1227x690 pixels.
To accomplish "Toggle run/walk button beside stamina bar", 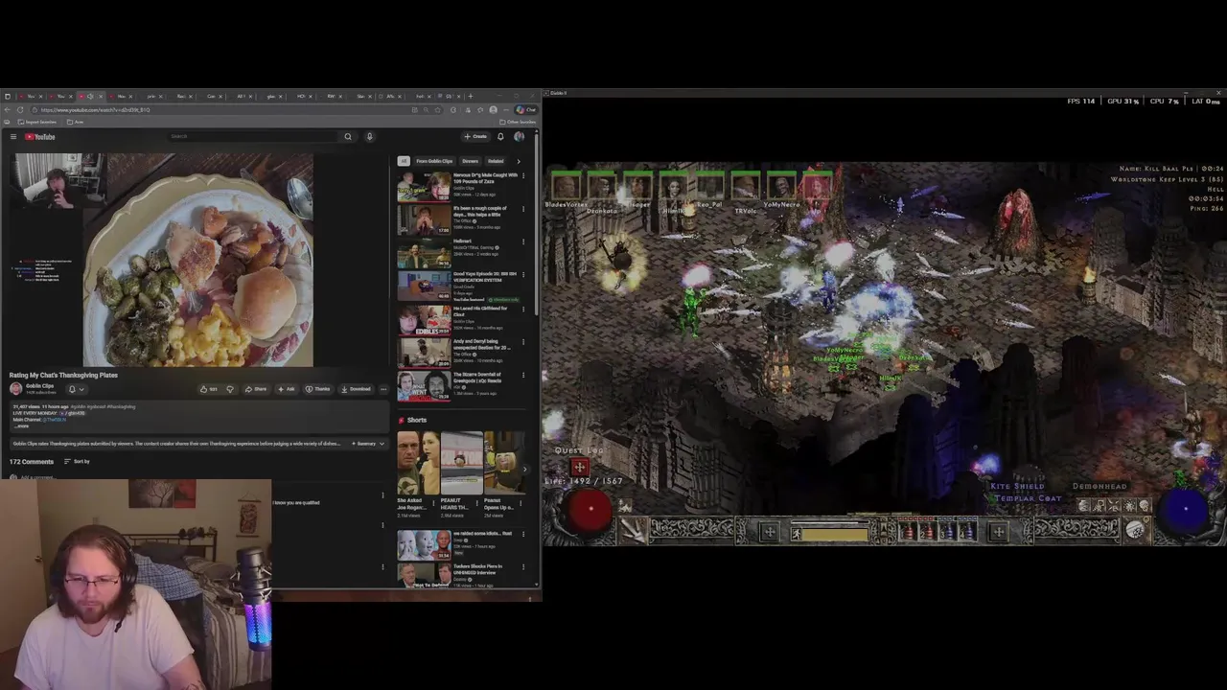I will (797, 534).
